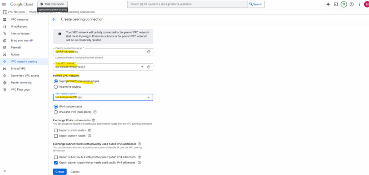Open the notifications badge showing 23
The width and height of the screenshot is (369, 175).
[344, 4]
